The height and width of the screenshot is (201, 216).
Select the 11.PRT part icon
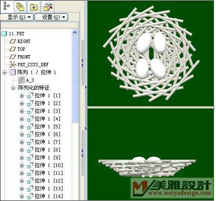pos(4,34)
